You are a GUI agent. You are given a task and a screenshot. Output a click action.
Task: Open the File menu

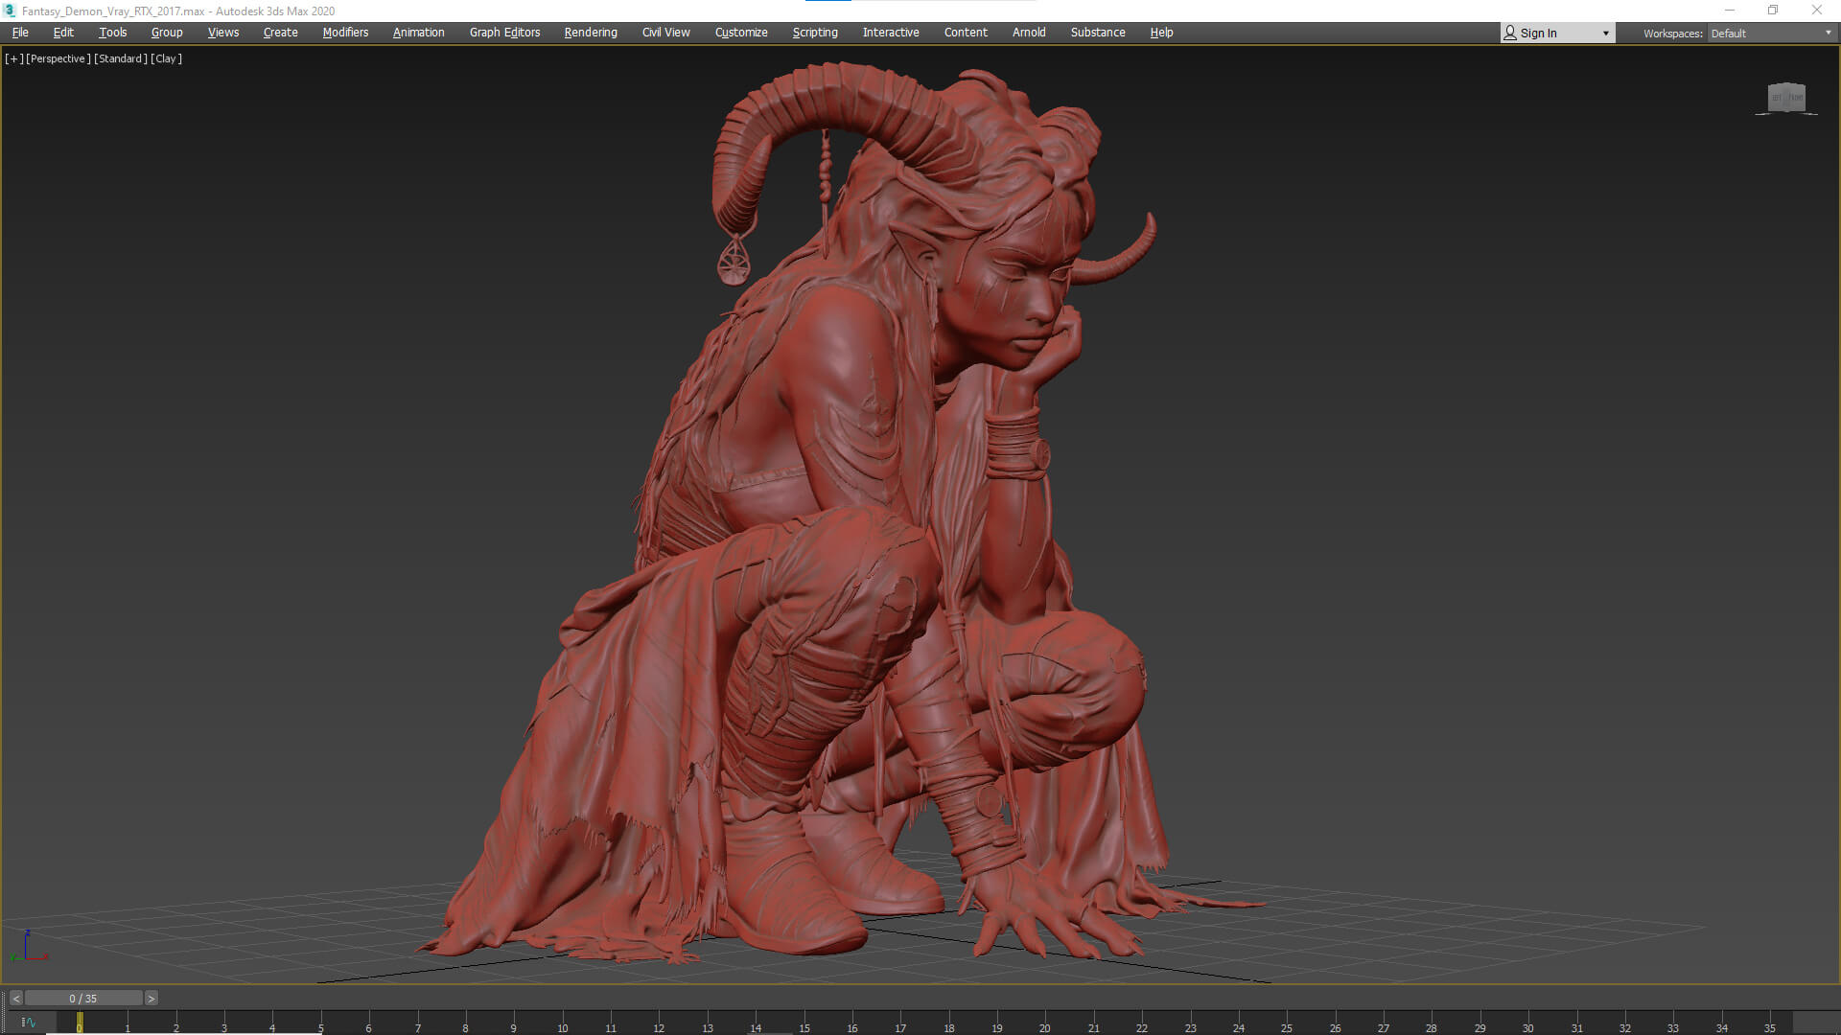(x=20, y=33)
